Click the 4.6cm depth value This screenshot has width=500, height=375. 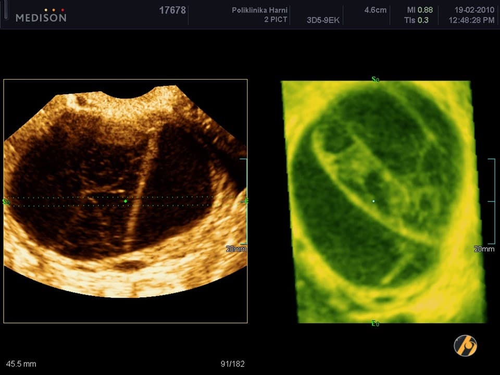coord(375,10)
